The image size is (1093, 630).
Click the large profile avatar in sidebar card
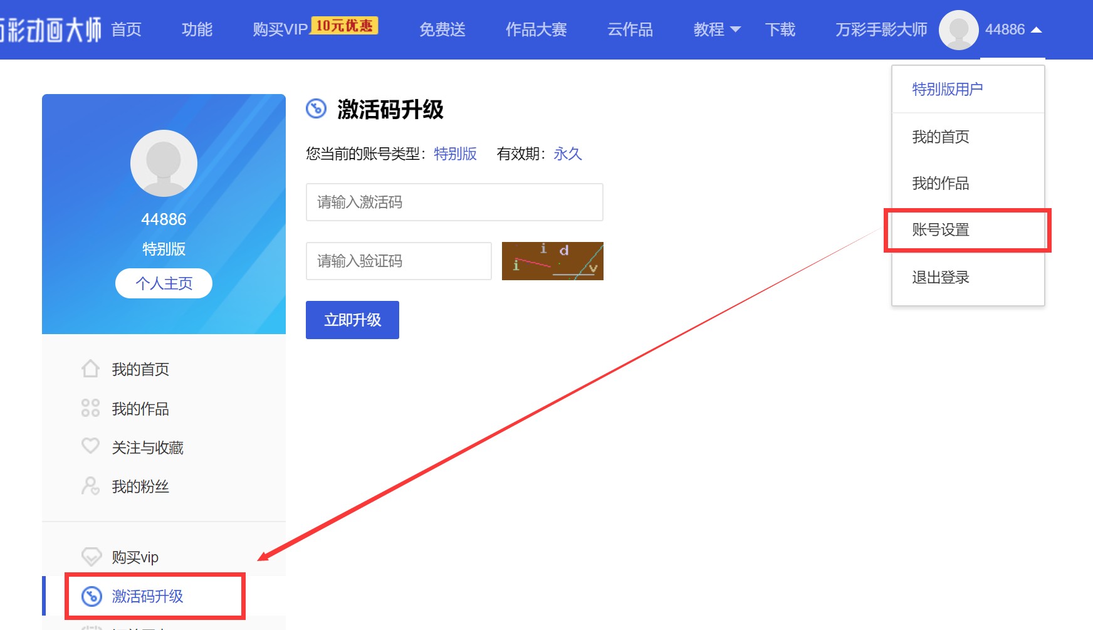click(x=164, y=164)
